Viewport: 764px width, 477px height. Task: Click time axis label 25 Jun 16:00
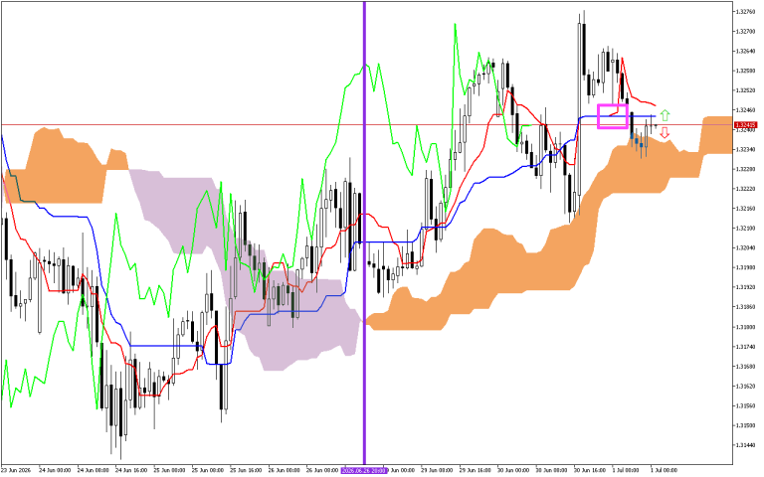[x=246, y=470]
